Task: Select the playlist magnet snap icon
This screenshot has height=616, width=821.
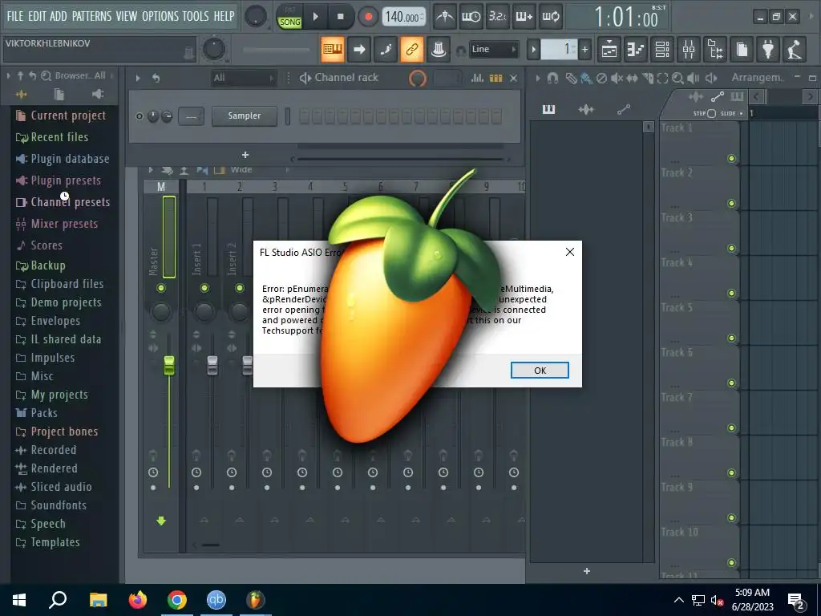Action: click(552, 78)
